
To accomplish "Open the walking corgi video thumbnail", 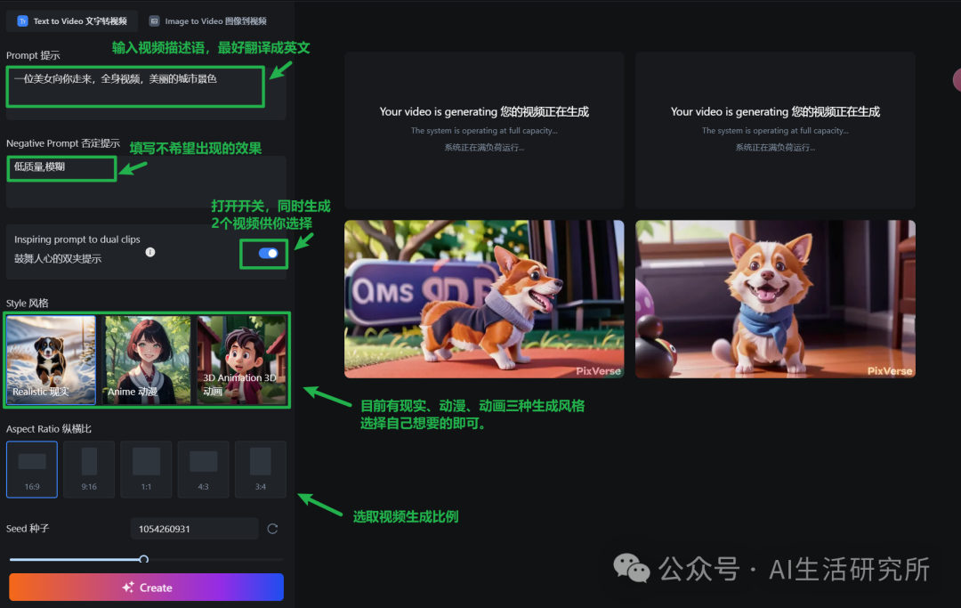I will coord(484,299).
